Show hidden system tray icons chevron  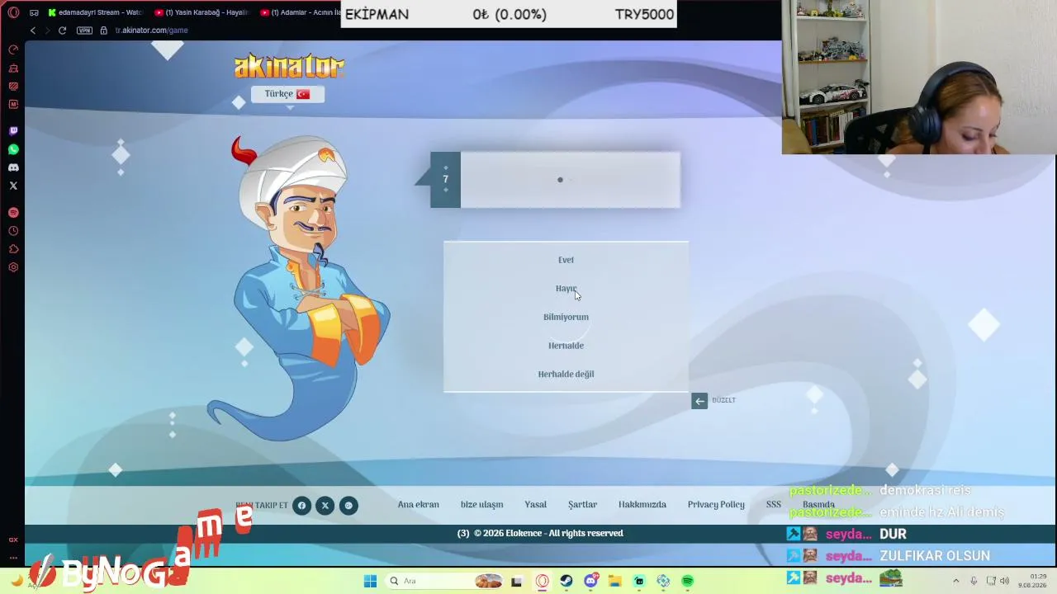[x=956, y=581]
